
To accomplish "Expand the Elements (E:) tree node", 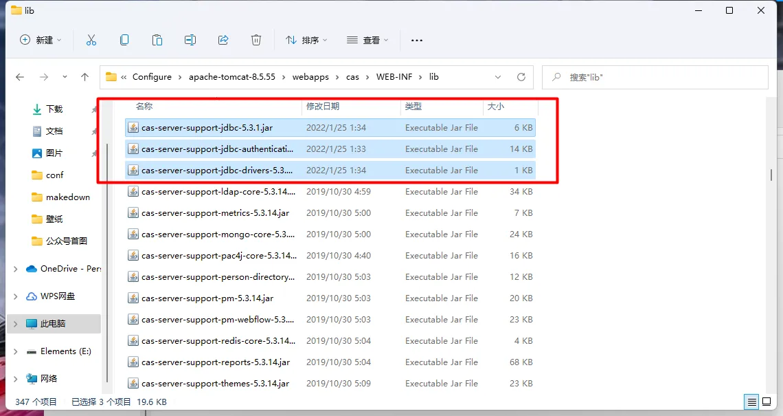I will (16, 351).
